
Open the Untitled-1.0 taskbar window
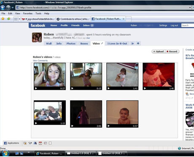click(x=81, y=154)
